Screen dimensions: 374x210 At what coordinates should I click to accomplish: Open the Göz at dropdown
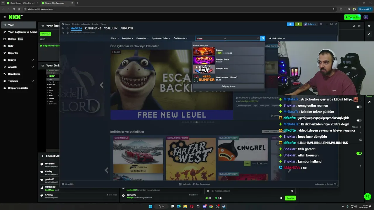tap(115, 38)
